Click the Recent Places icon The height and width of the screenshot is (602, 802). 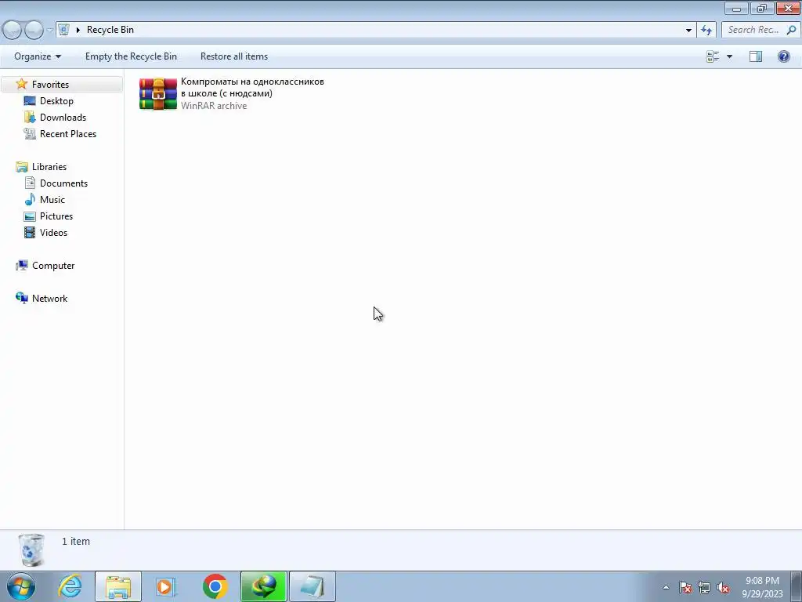point(30,133)
